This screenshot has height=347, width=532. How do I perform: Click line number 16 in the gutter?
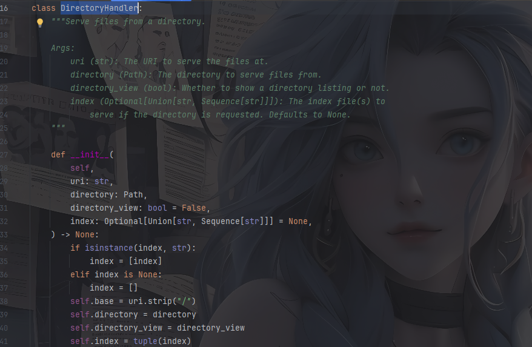click(x=4, y=8)
